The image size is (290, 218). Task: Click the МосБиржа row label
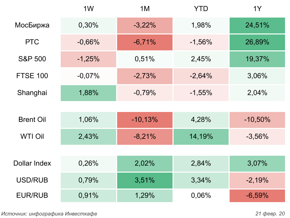click(32, 25)
